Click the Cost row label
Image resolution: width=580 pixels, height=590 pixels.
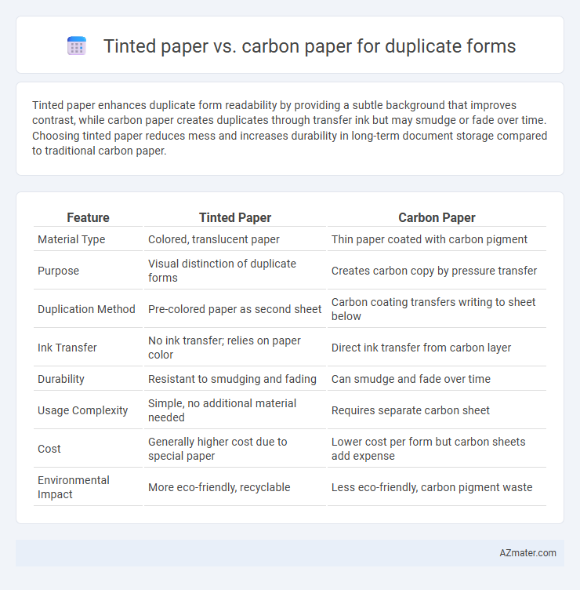(49, 449)
